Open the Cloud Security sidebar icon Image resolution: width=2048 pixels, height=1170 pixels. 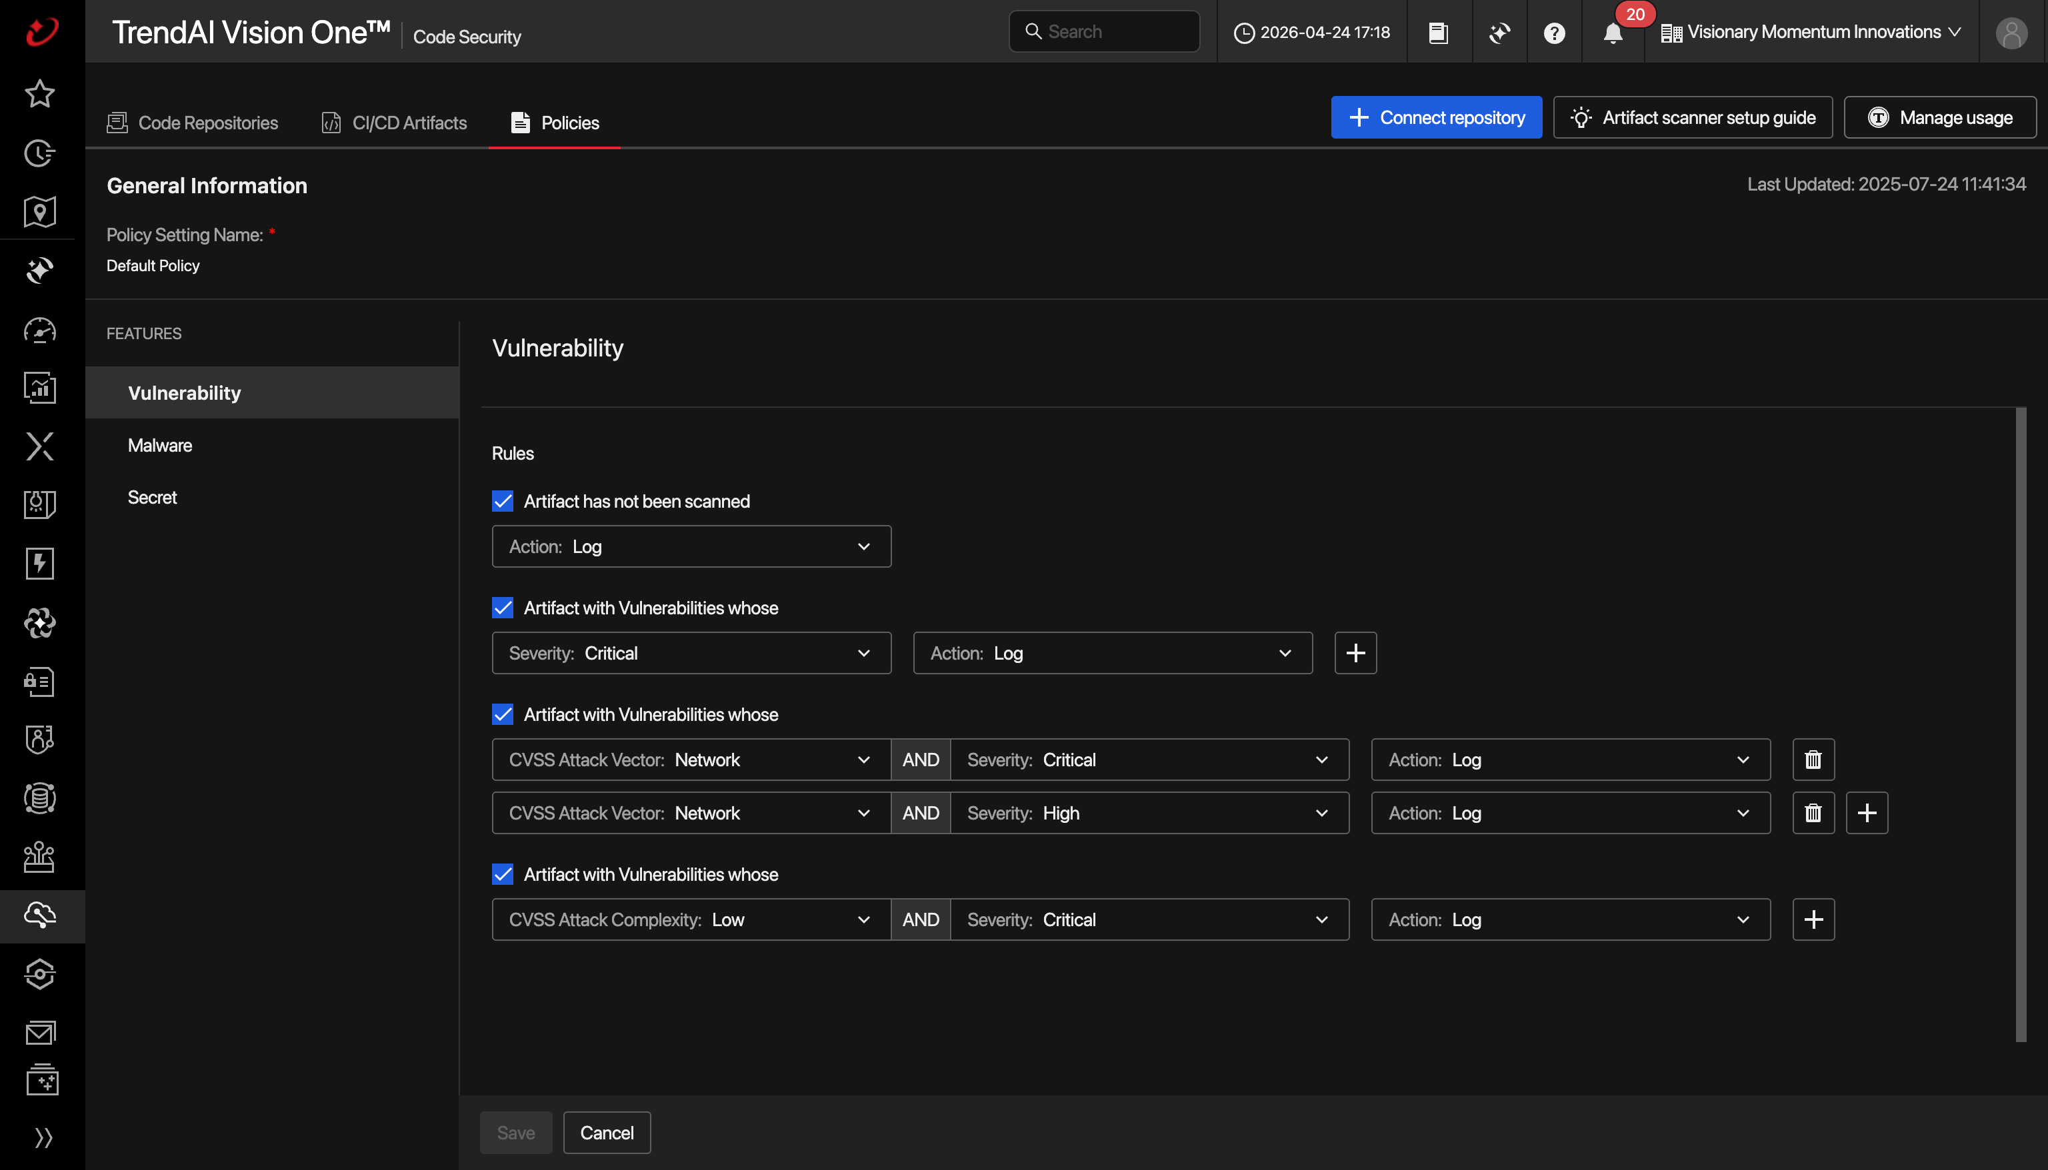tap(39, 915)
